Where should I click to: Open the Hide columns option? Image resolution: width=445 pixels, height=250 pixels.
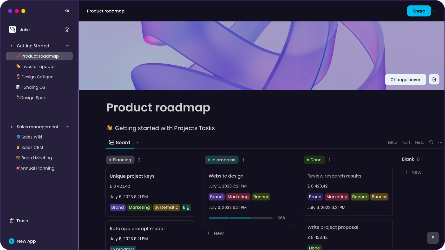point(419,142)
